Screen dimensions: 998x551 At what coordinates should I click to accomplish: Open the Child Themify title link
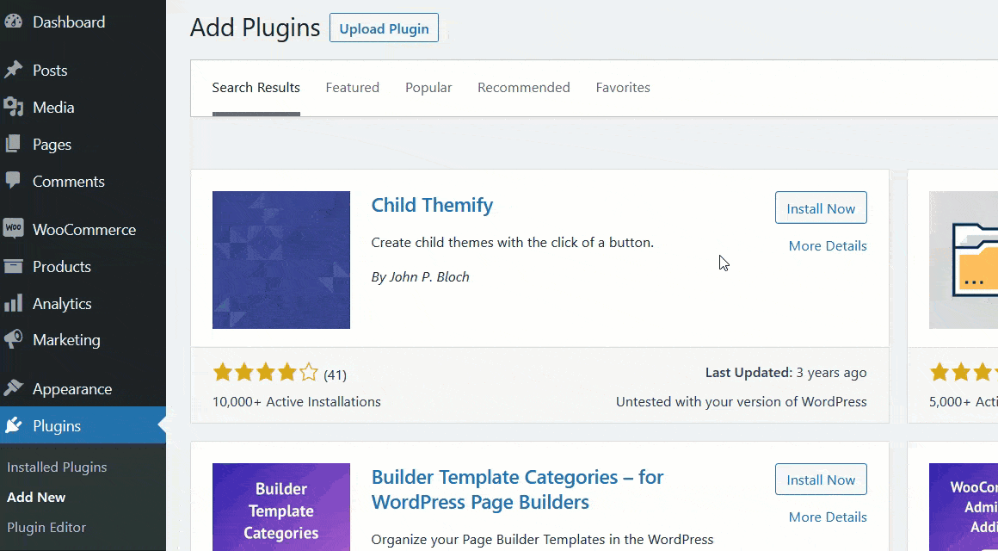(432, 205)
